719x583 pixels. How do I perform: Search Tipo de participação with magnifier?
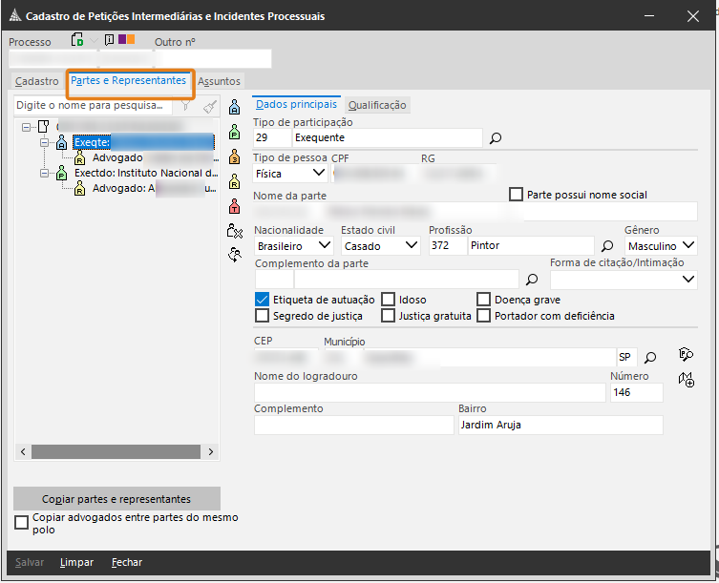(496, 138)
